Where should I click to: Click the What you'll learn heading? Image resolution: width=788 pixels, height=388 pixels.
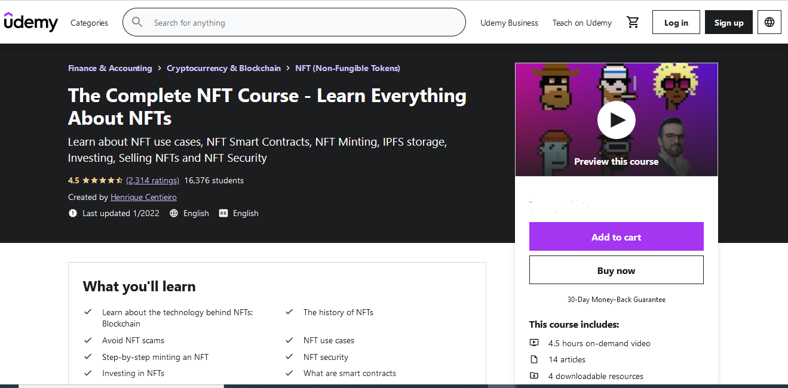click(x=139, y=286)
